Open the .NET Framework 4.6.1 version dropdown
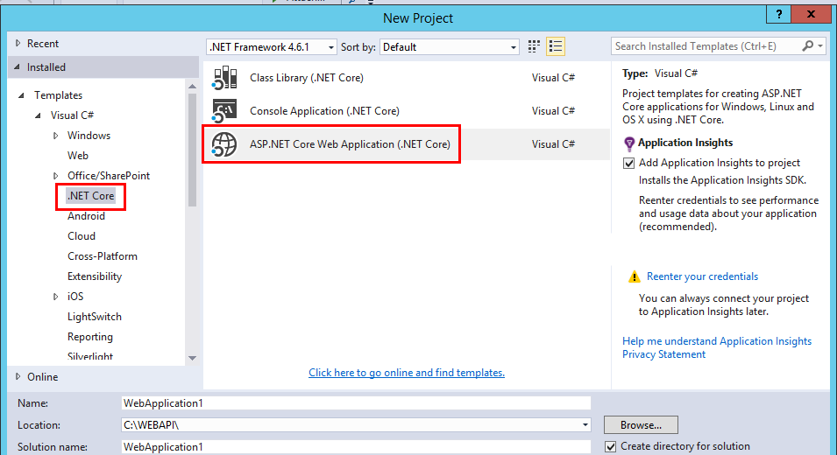Viewport: 837px width, 455px height. (272, 47)
